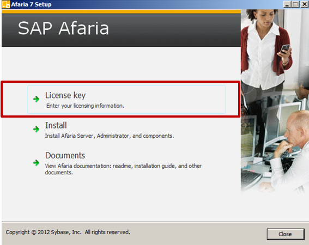This screenshot has height=245, width=309.
Task: Close the window using the title bar X
Action: click(304, 4)
